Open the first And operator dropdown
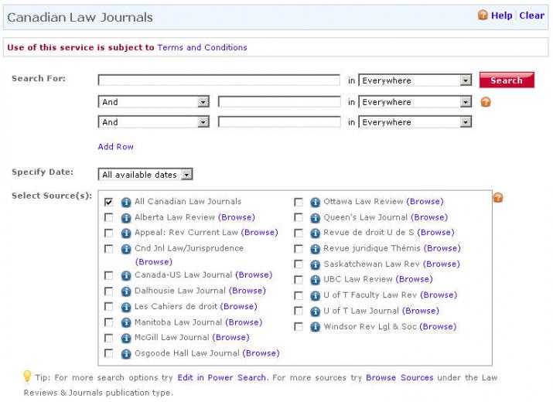This screenshot has width=553, height=402. [154, 102]
